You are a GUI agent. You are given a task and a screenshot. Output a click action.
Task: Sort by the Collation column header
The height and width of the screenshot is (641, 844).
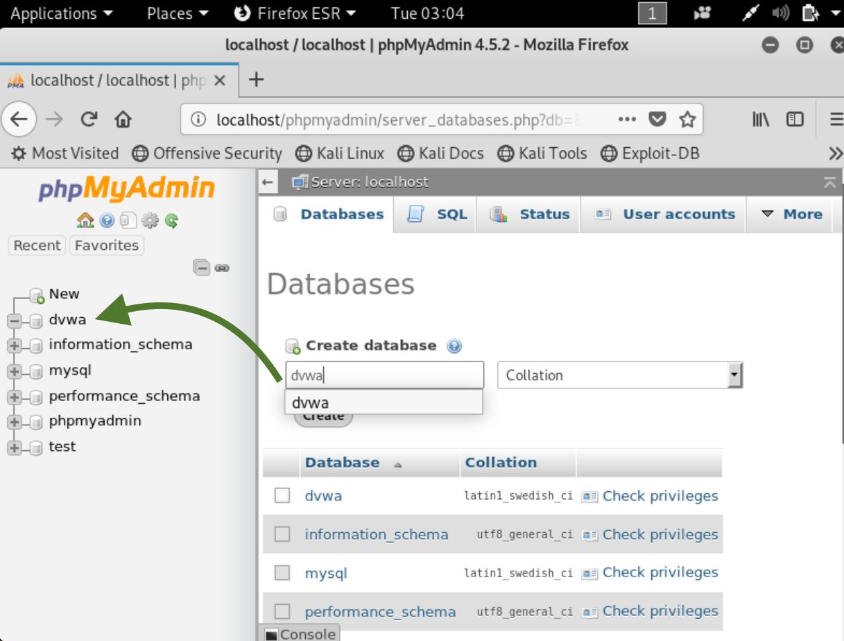(x=501, y=462)
